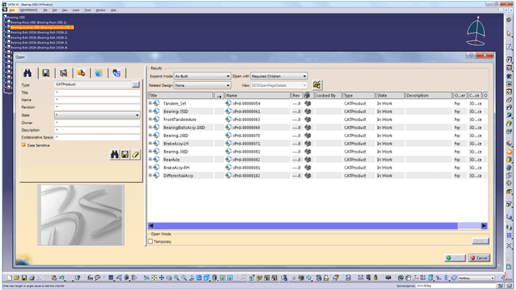516x290 pixels.
Task: Switch to the colored shapes tab
Action: point(81,73)
